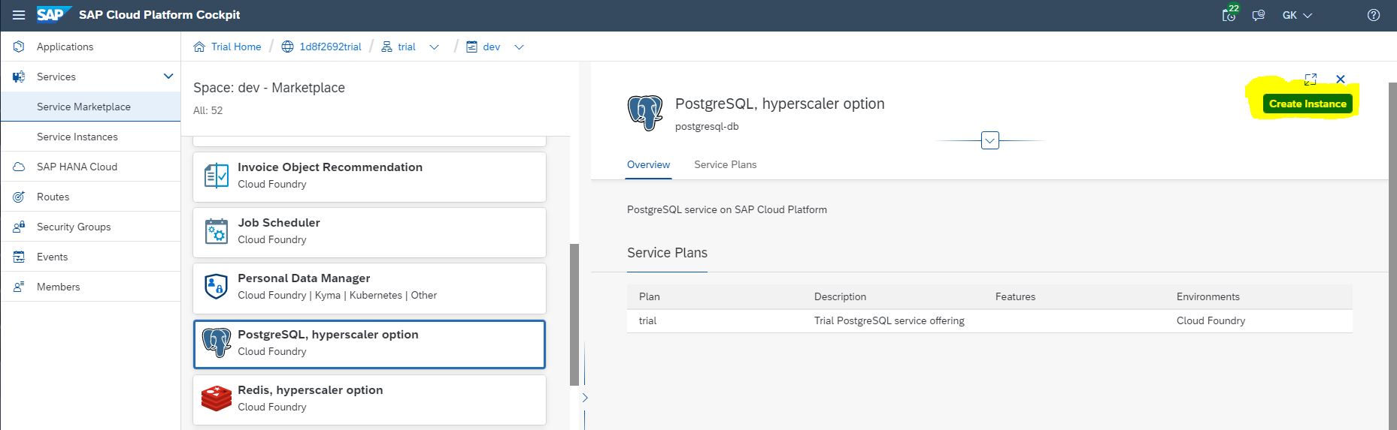The image size is (1397, 430).
Task: Click the Create Instance button
Action: (x=1308, y=104)
